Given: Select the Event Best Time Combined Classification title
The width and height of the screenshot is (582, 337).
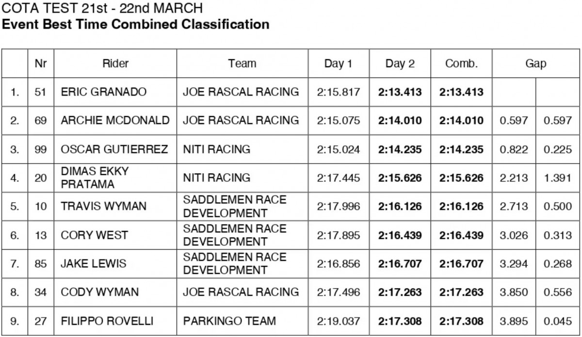Looking at the screenshot, I should point(136,24).
